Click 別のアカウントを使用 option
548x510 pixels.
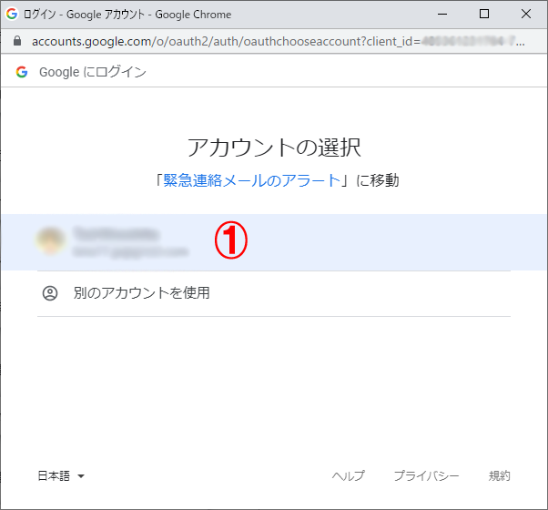click(x=274, y=293)
